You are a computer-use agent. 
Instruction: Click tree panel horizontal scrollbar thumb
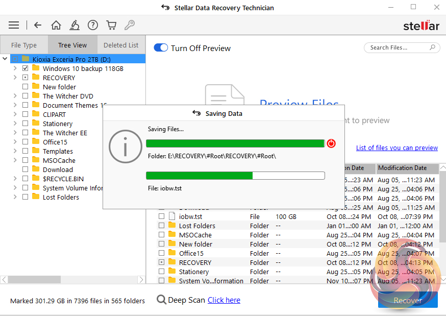34,279
